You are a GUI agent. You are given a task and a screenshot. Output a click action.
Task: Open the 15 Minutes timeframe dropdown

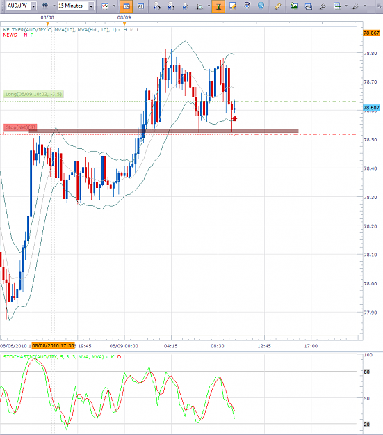tap(91, 6)
